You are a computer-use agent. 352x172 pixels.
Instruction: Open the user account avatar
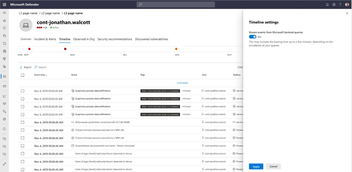[x=347, y=5]
